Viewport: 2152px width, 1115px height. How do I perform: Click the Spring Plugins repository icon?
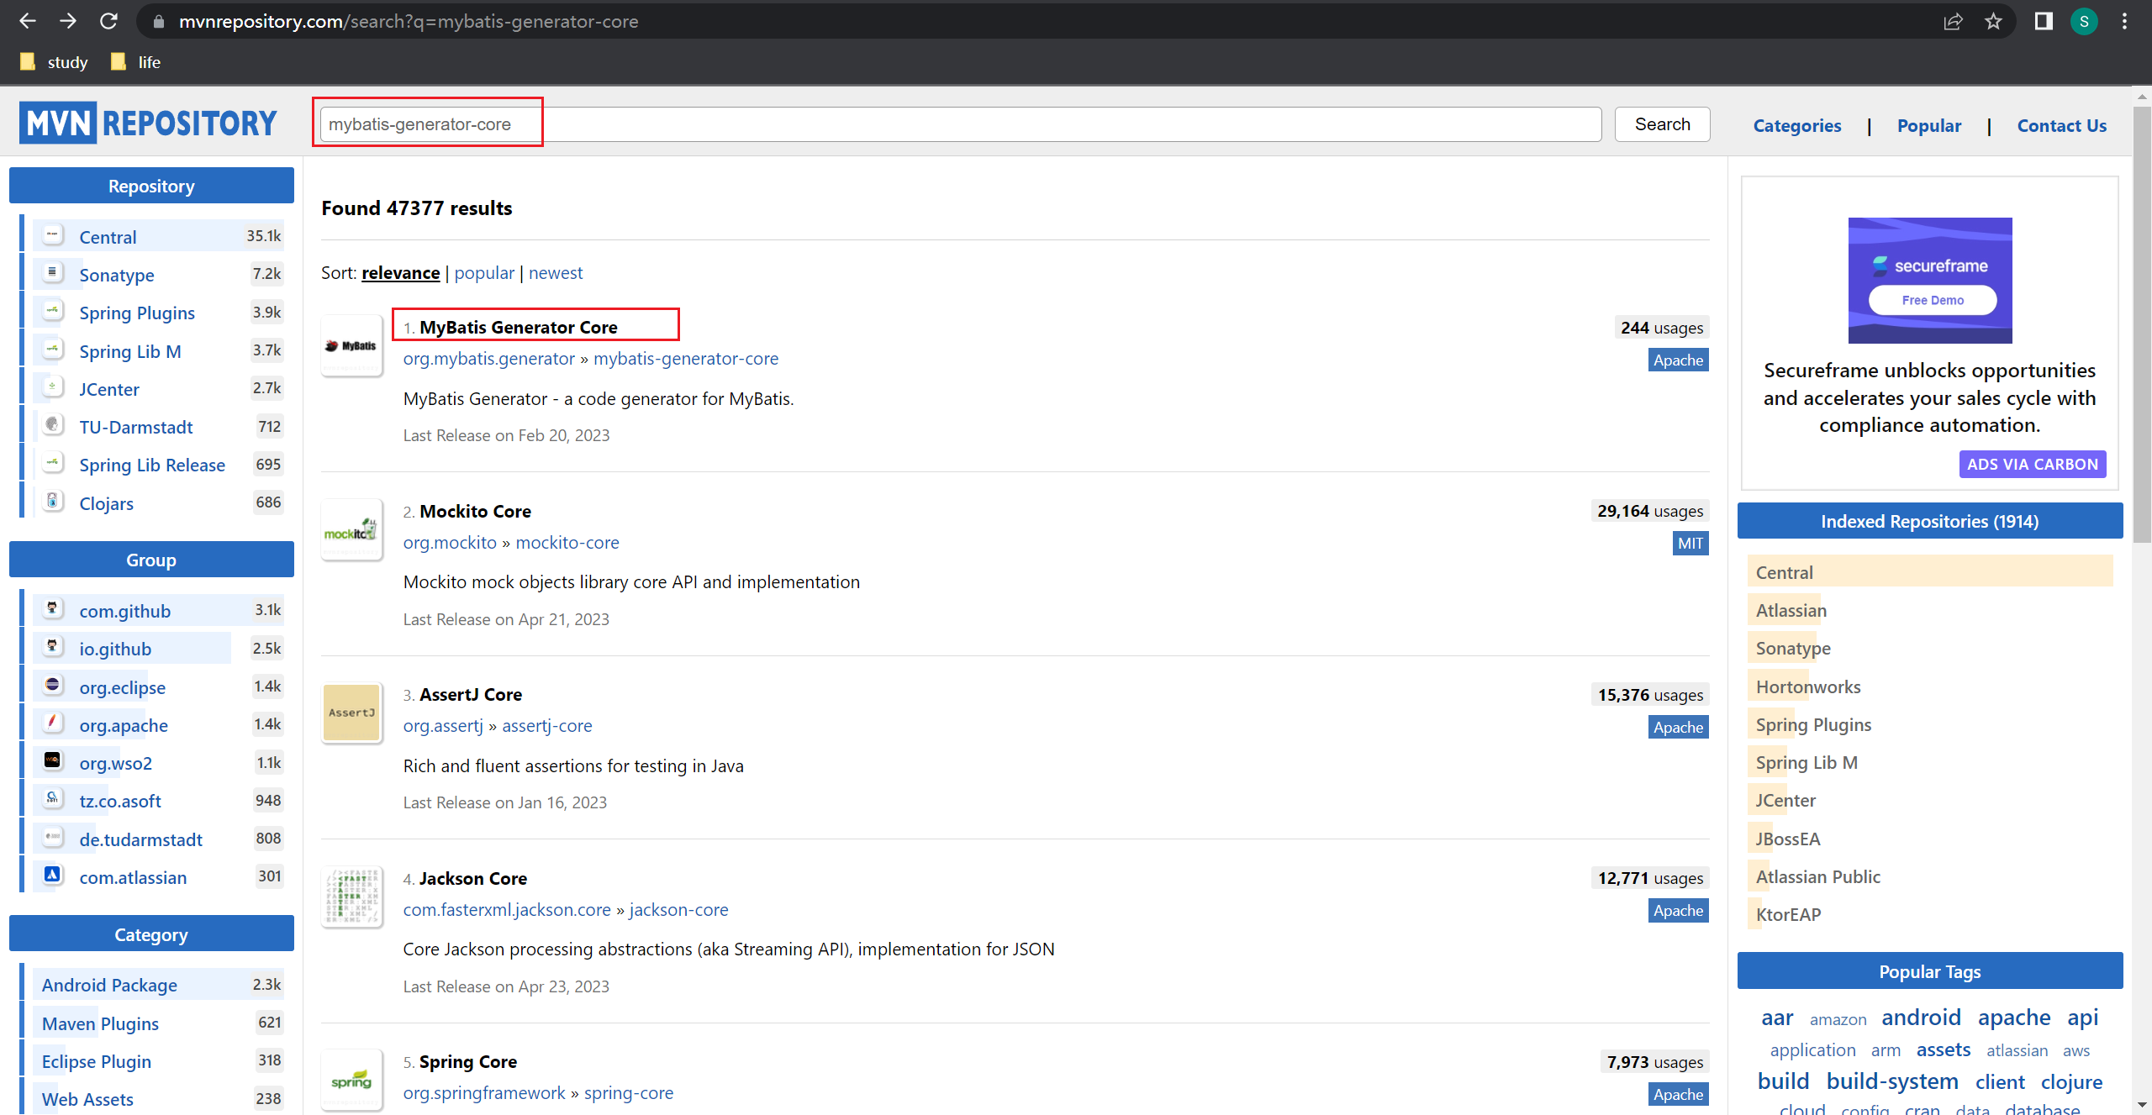[53, 311]
